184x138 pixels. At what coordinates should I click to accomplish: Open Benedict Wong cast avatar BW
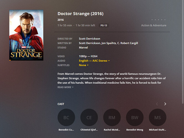135,117
